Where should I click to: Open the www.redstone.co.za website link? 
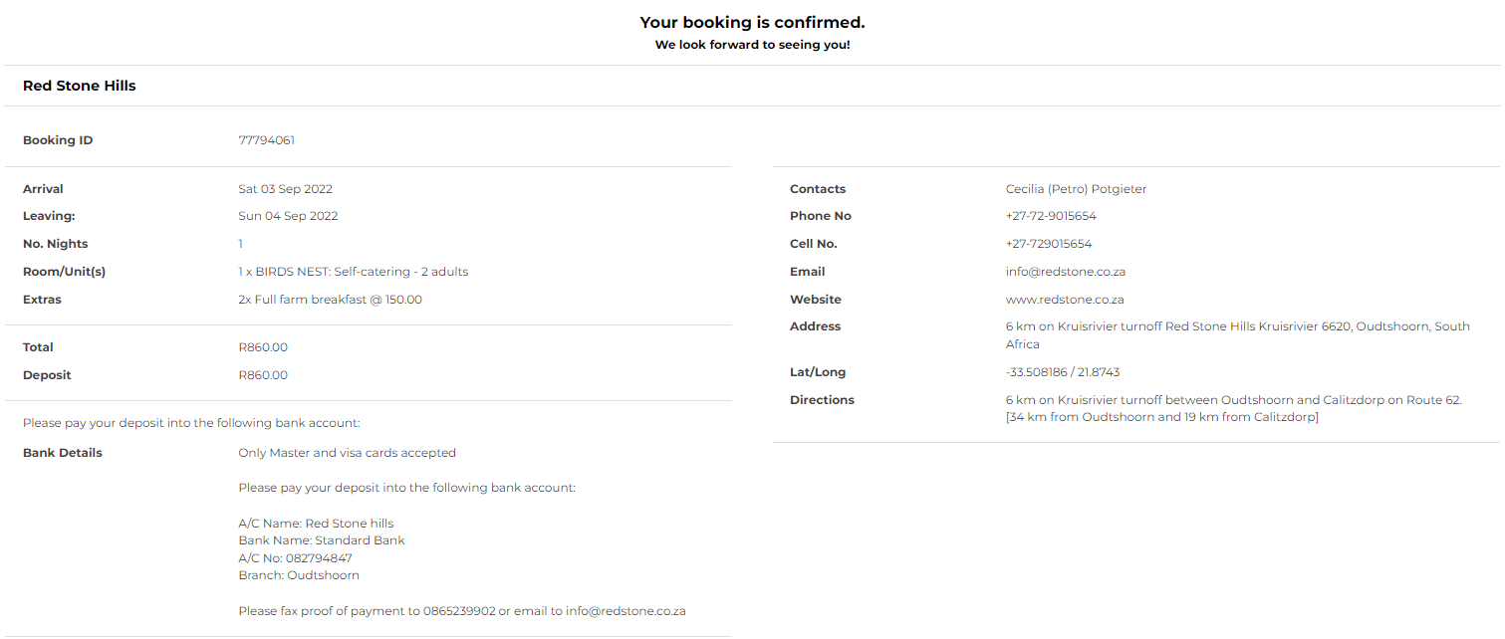tap(1064, 300)
